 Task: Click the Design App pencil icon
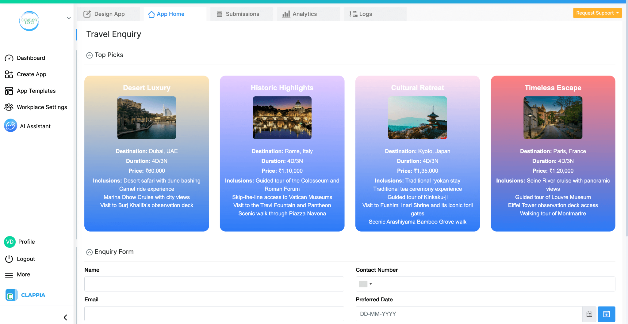click(x=87, y=14)
